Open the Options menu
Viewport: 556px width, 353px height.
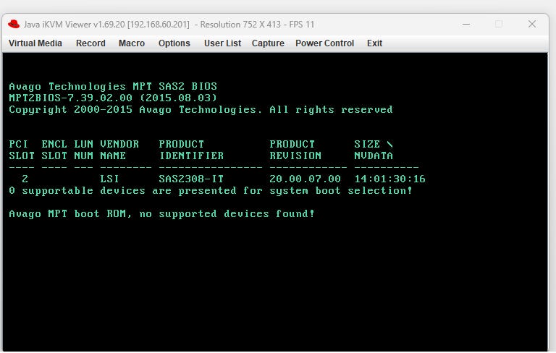[x=174, y=43]
